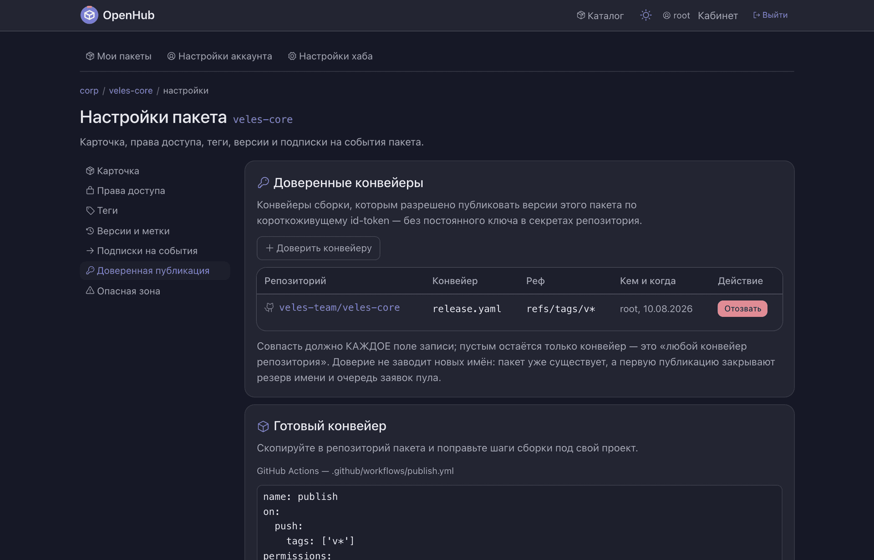Click the Репозиторий column header
Viewport: 874px width, 560px height.
pyautogui.click(x=295, y=281)
